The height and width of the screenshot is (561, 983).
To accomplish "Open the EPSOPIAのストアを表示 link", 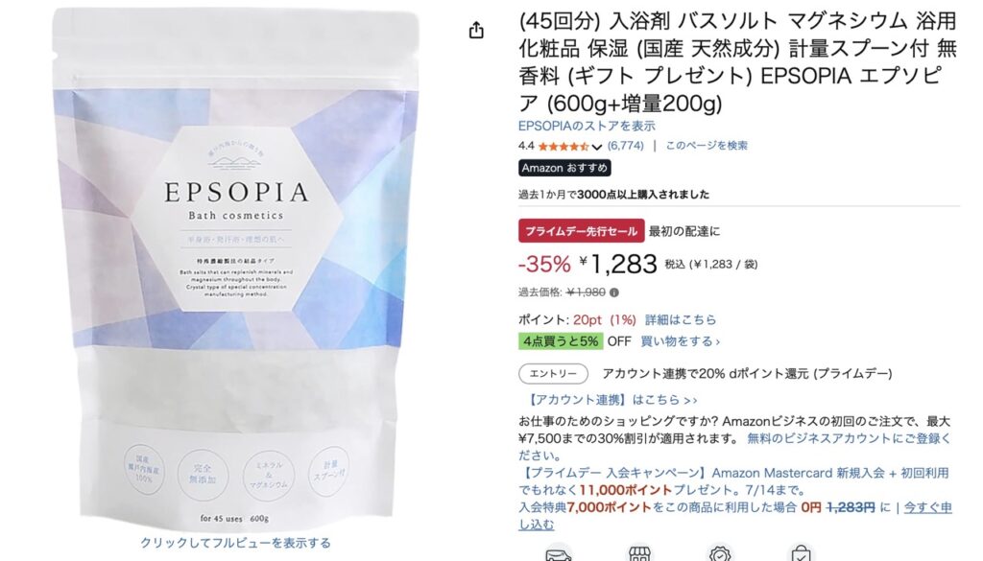I will coord(587,126).
